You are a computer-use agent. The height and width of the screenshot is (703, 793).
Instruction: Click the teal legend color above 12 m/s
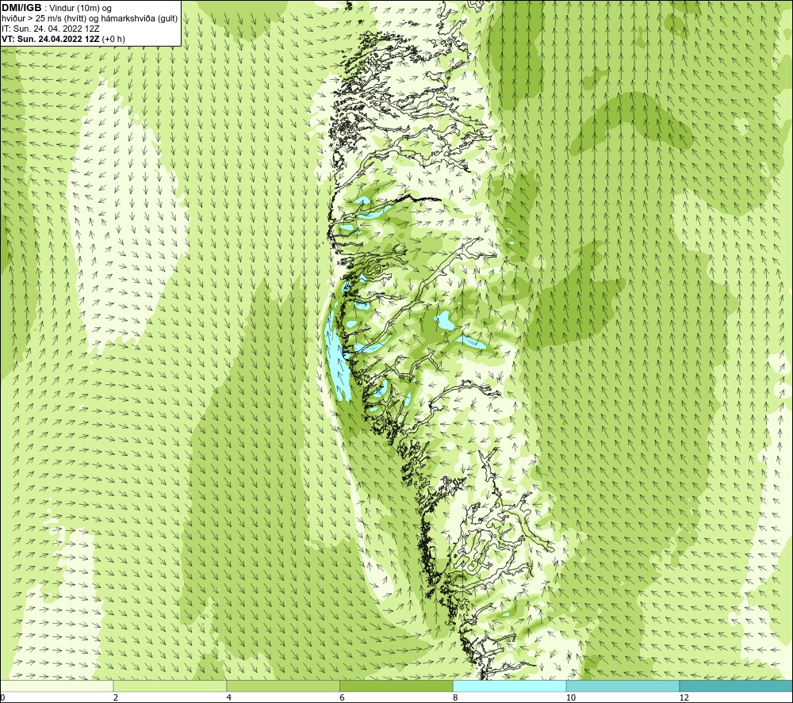pos(737,686)
